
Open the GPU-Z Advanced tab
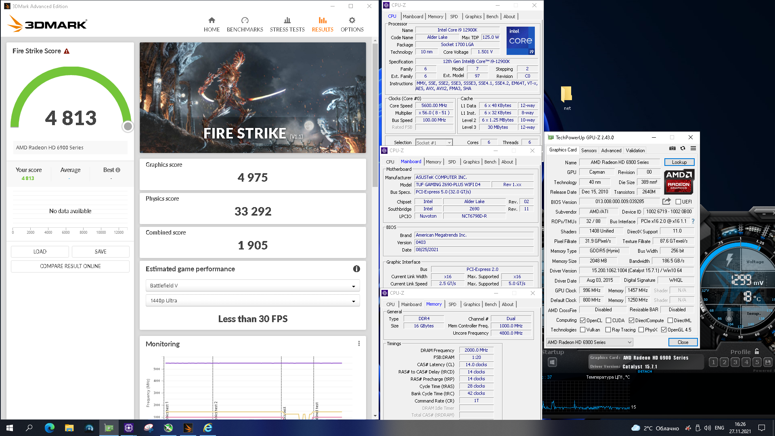(611, 151)
